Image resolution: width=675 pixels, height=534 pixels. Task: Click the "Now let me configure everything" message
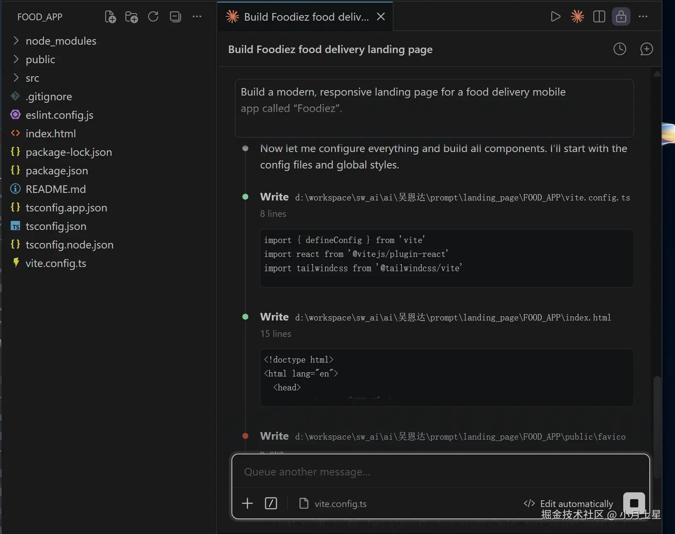click(x=444, y=157)
